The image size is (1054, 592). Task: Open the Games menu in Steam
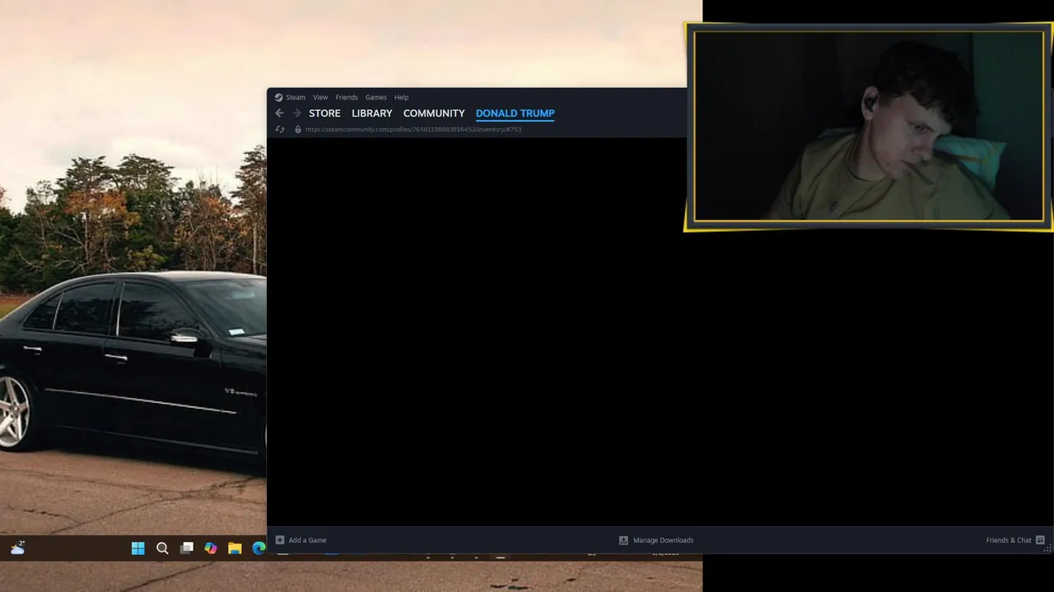coord(376,97)
